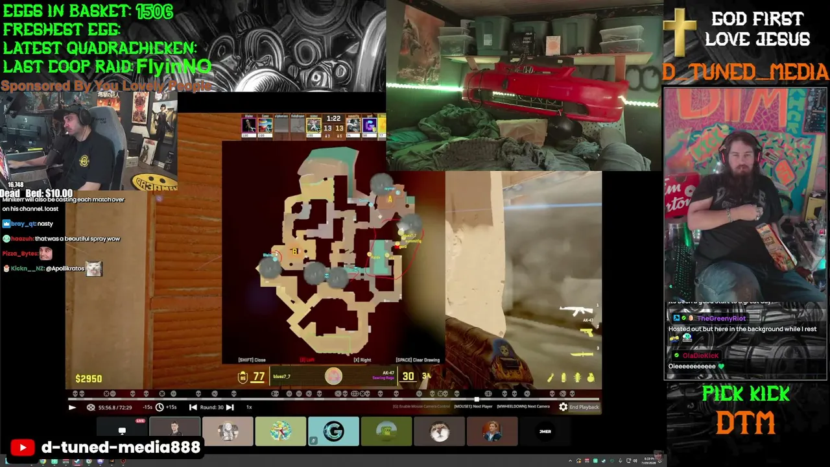Click the Enable Mouse Camera Control hint

click(421, 407)
